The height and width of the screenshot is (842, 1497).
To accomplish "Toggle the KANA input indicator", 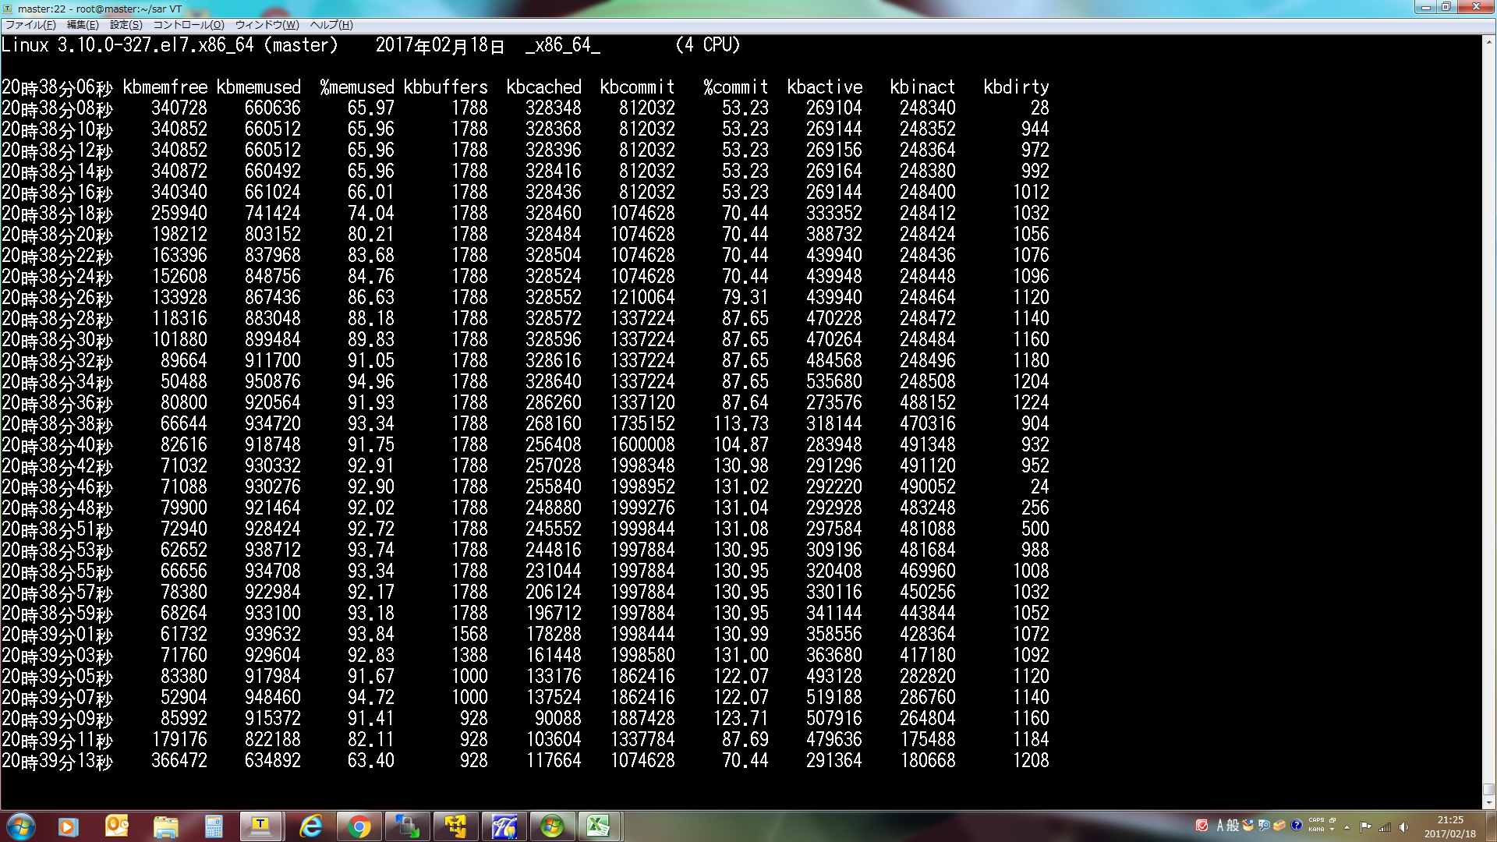I will click(1316, 830).
